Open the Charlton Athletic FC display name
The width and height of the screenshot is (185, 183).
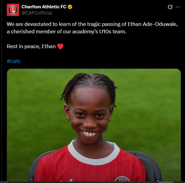coord(44,7)
